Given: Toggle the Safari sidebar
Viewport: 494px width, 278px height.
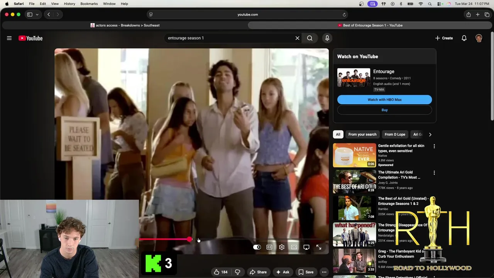Looking at the screenshot, I should [x=30, y=15].
